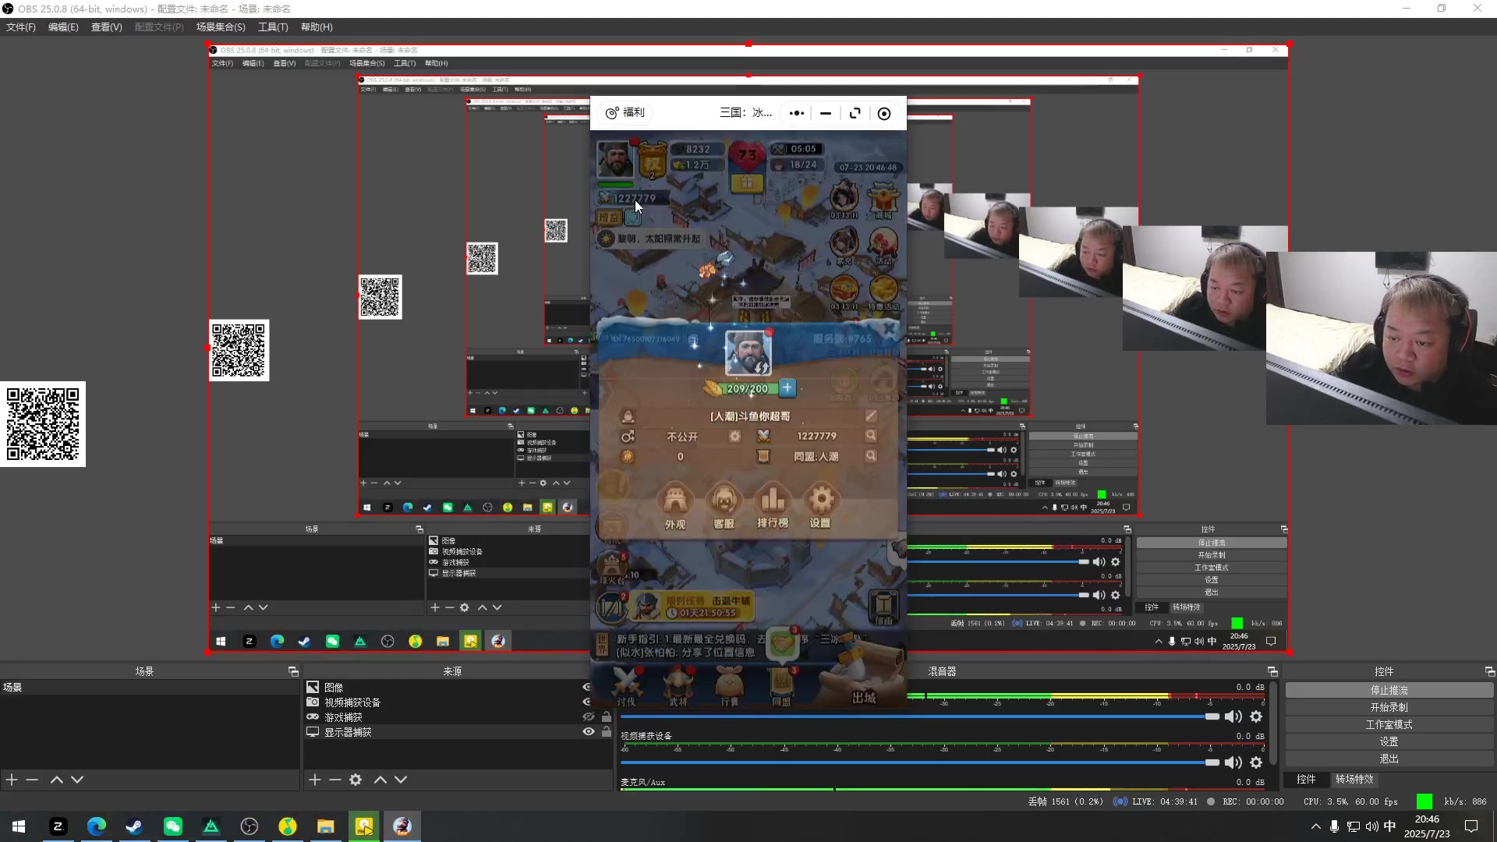Pop out the 场景 dock panel
This screenshot has width=1497, height=842.
point(293,671)
